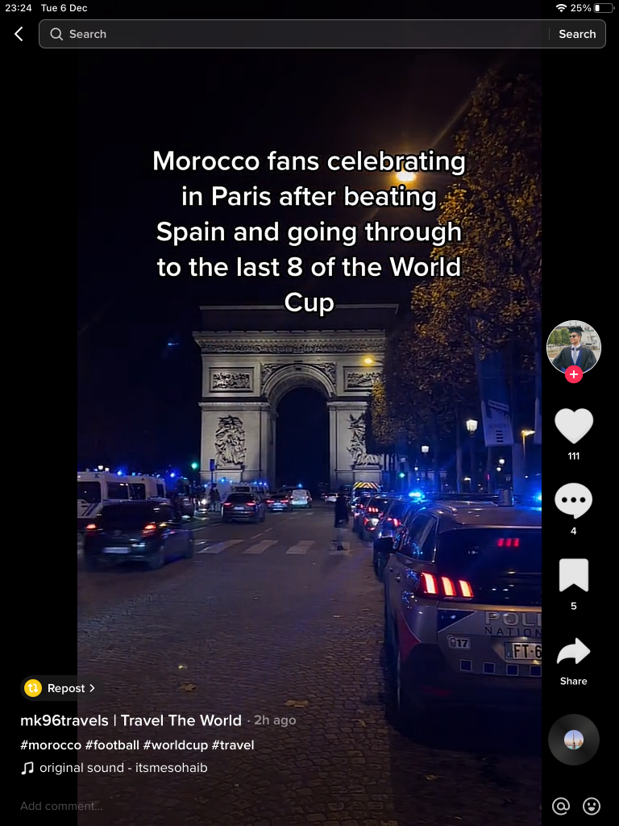Open comments via speech bubble icon
The width and height of the screenshot is (619, 826).
(573, 500)
